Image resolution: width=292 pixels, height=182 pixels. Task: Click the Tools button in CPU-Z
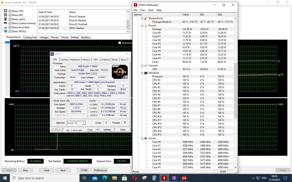[90, 130]
